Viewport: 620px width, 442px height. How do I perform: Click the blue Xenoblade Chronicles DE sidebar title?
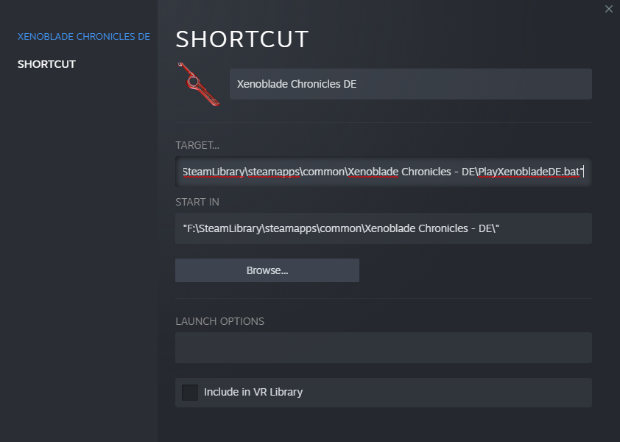[84, 36]
